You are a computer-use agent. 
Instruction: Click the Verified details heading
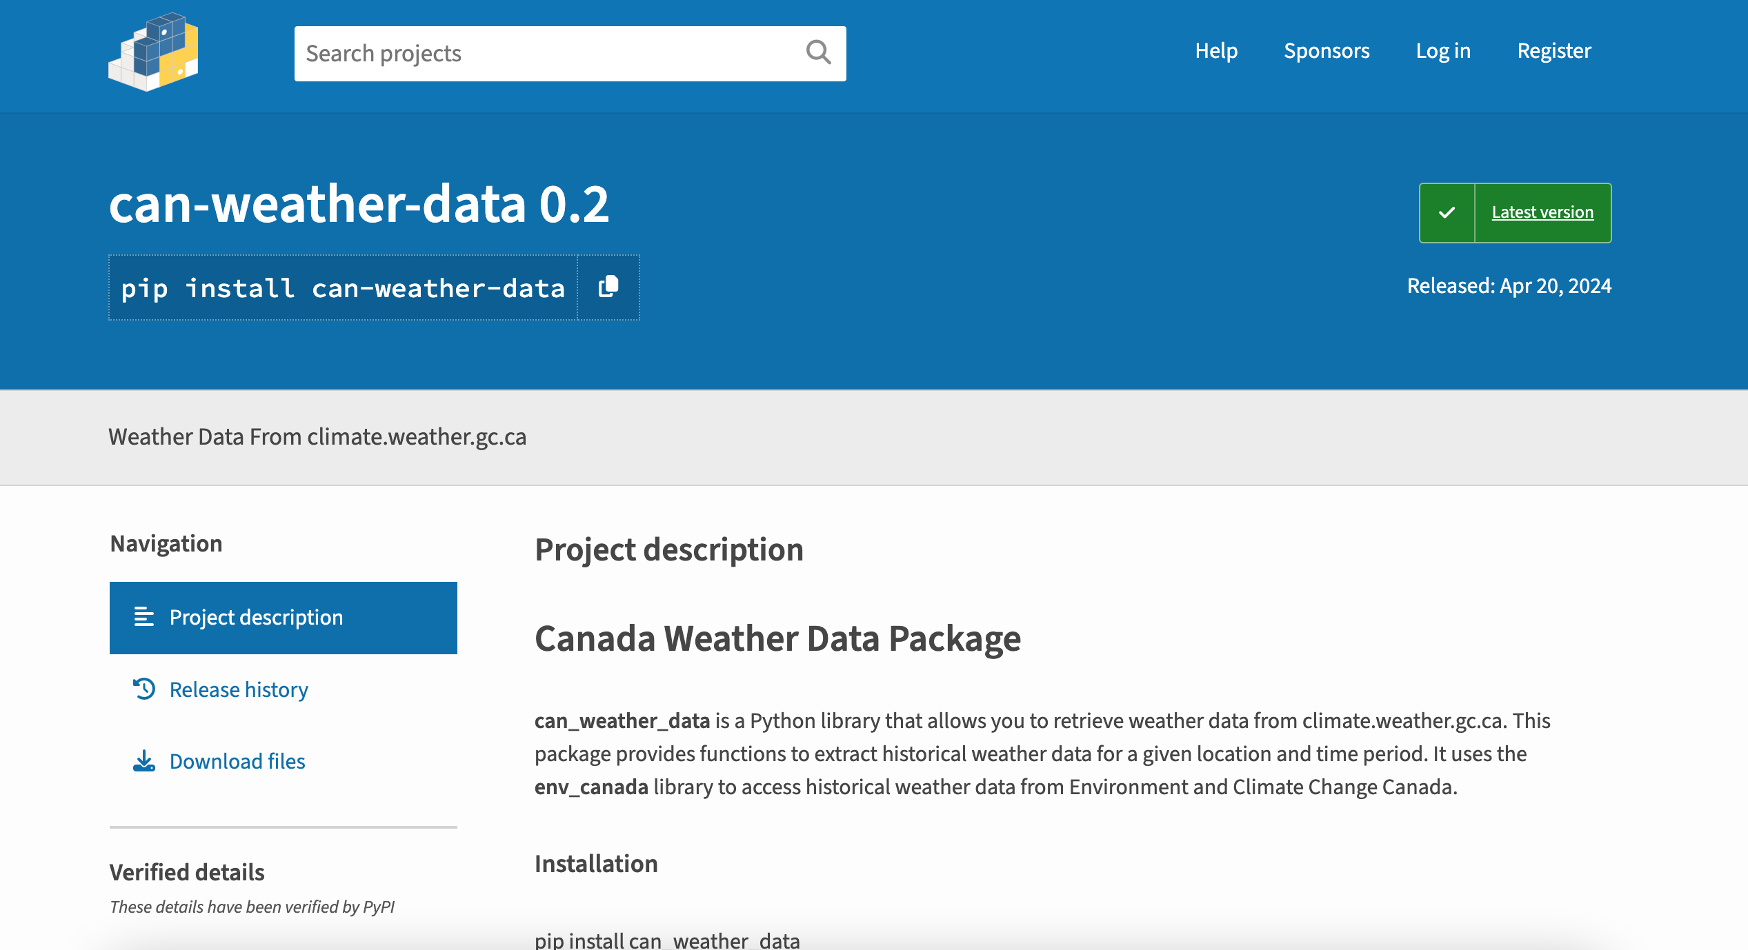coord(187,873)
